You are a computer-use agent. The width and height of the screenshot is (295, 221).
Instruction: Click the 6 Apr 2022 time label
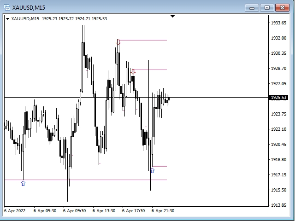point(15,211)
